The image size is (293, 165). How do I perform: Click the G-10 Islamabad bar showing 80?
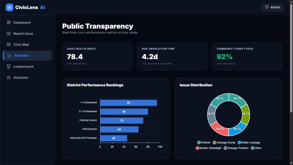(124, 111)
